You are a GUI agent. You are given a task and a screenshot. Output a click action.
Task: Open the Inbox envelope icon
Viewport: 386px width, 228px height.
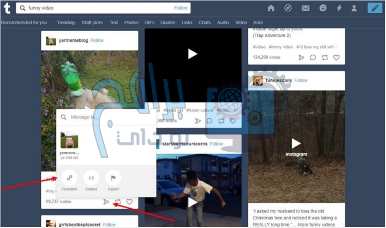click(x=305, y=8)
